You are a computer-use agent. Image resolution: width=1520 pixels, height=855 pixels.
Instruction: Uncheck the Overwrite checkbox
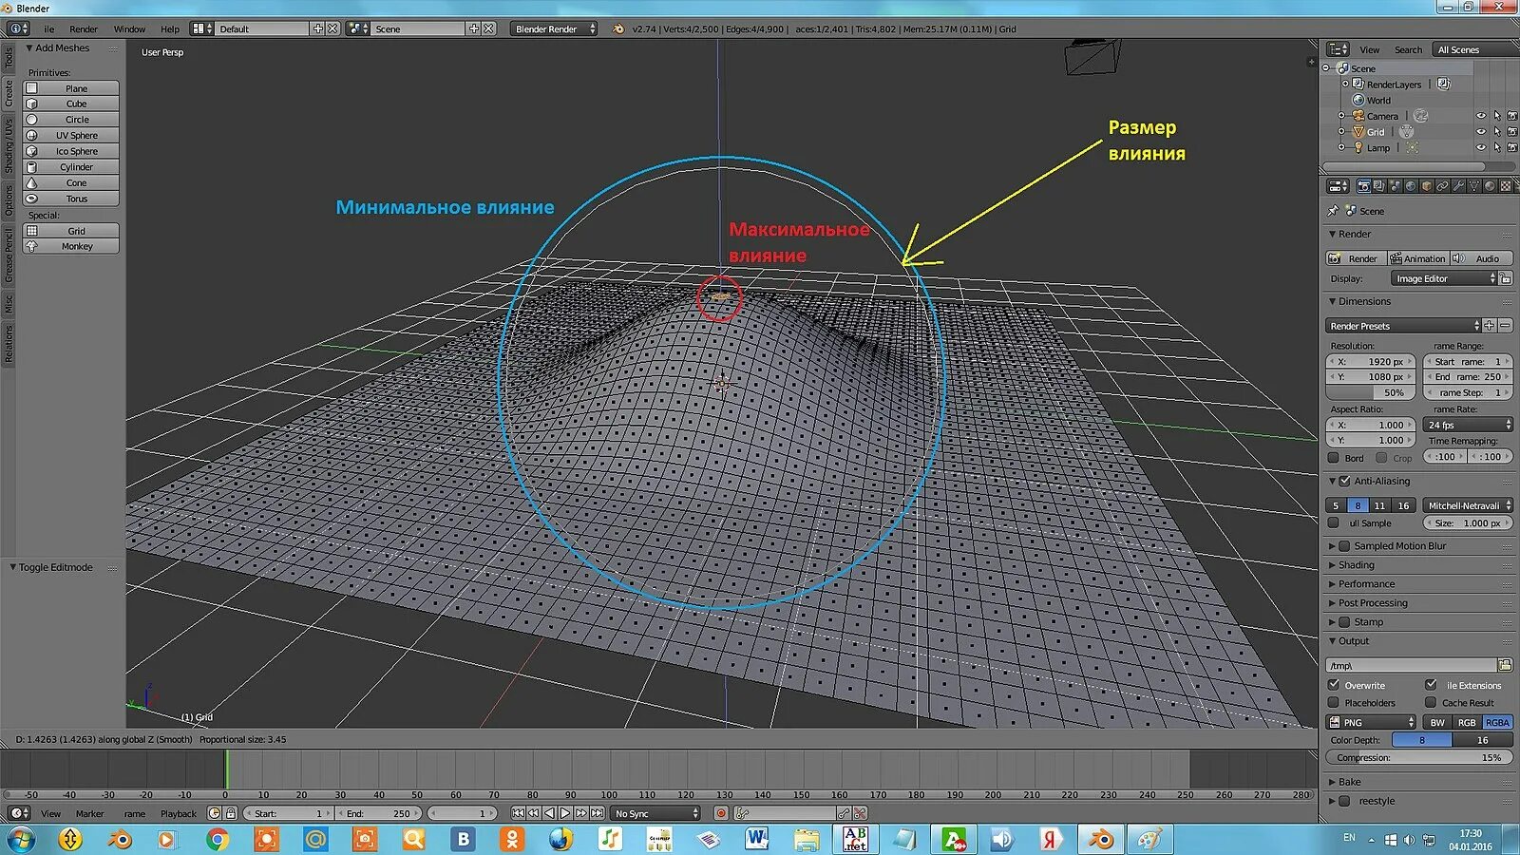point(1334,685)
